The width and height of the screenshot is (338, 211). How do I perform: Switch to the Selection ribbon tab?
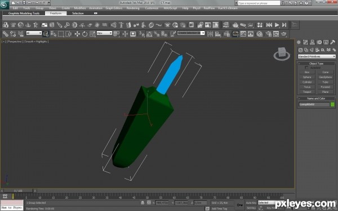click(78, 14)
